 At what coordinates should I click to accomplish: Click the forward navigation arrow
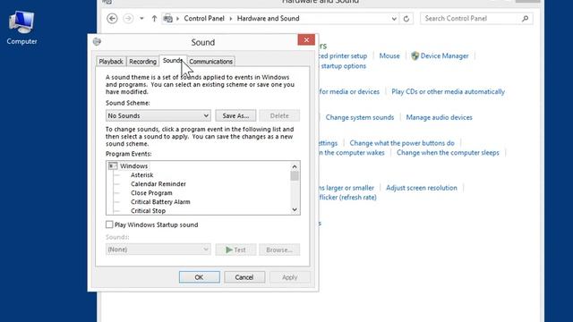point(128,18)
